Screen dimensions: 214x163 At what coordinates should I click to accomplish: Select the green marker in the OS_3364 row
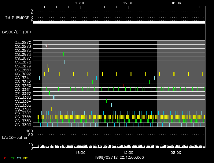click(x=107, y=101)
